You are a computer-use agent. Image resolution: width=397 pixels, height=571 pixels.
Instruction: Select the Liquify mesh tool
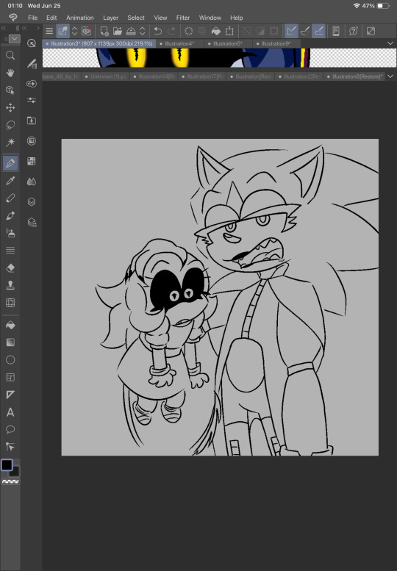tap(10, 303)
